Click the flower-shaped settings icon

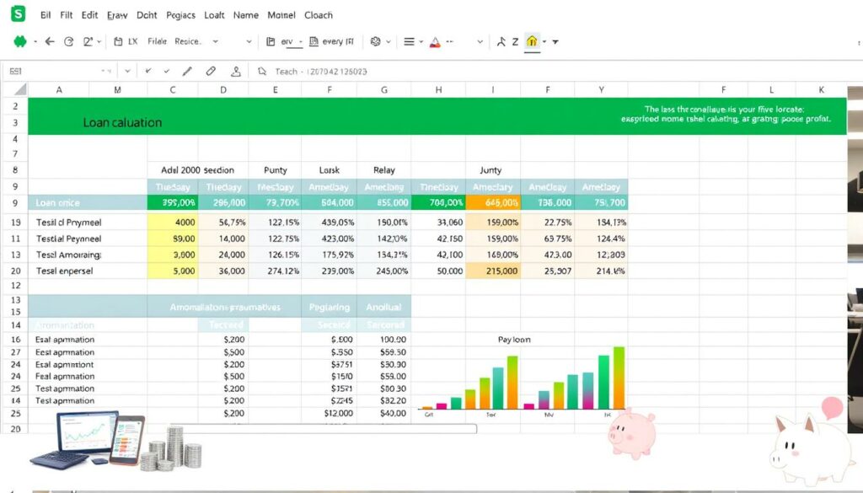(375, 41)
